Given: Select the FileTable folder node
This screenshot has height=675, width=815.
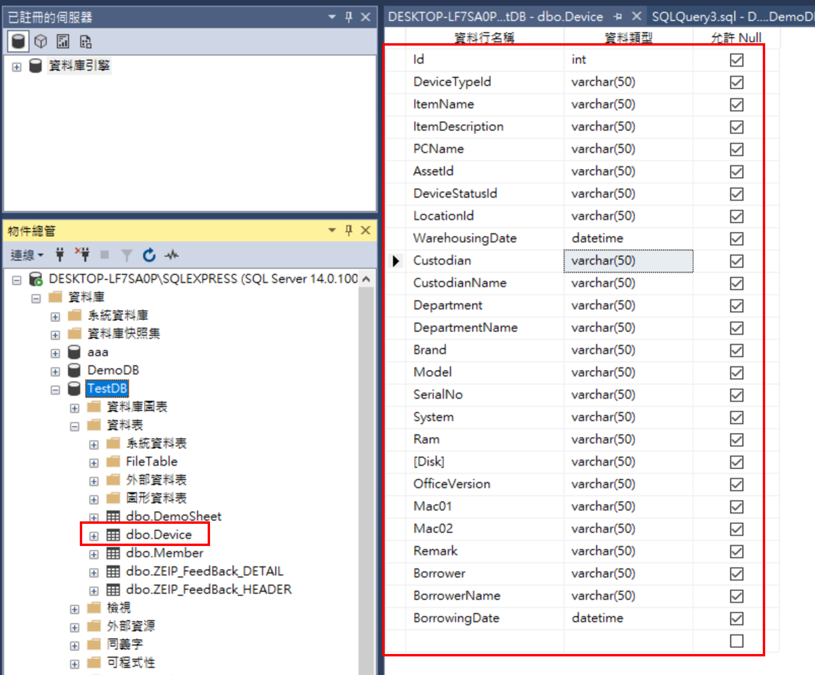Looking at the screenshot, I should point(152,461).
